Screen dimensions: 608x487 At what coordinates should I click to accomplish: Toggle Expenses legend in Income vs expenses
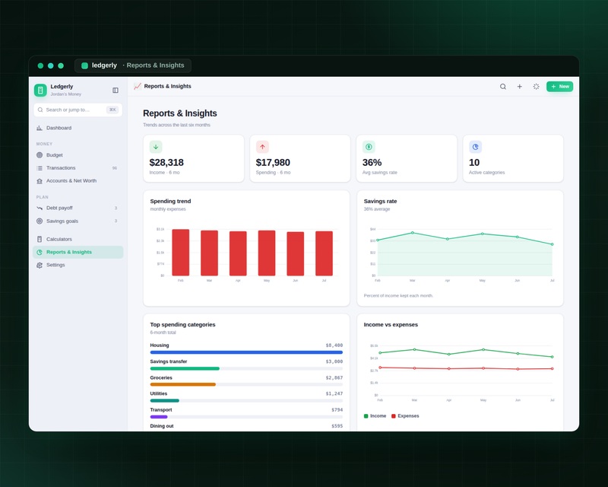pyautogui.click(x=405, y=416)
